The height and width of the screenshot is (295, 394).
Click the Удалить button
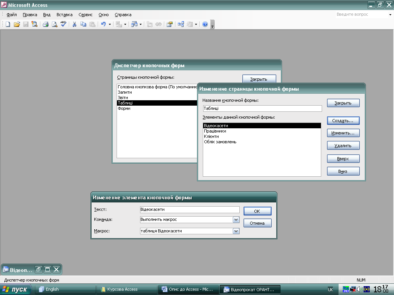tap(343, 146)
